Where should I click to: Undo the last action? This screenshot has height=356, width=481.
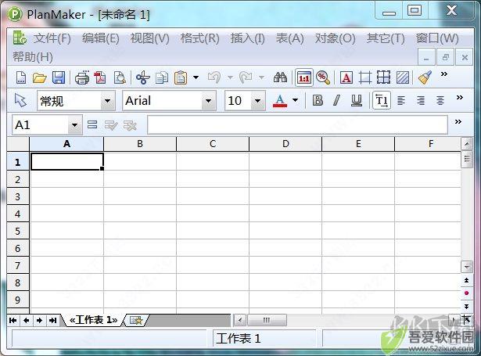click(214, 77)
